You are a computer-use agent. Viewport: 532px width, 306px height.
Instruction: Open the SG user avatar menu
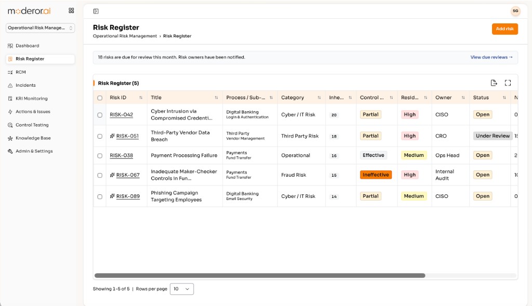coord(515,11)
